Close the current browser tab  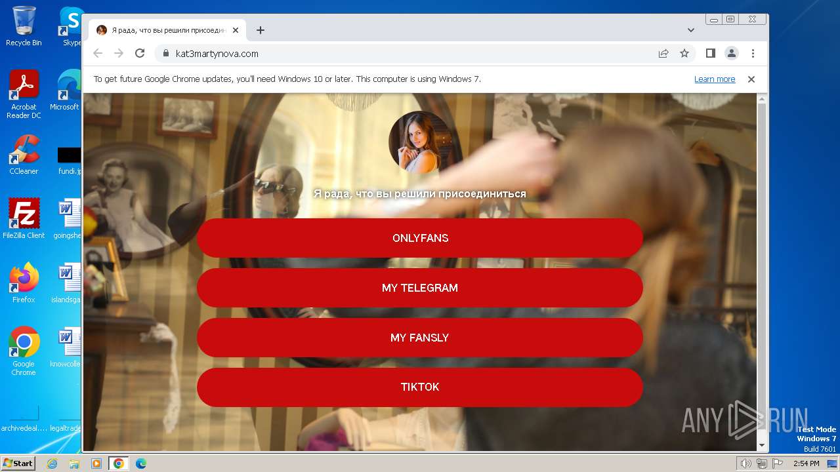[236, 30]
